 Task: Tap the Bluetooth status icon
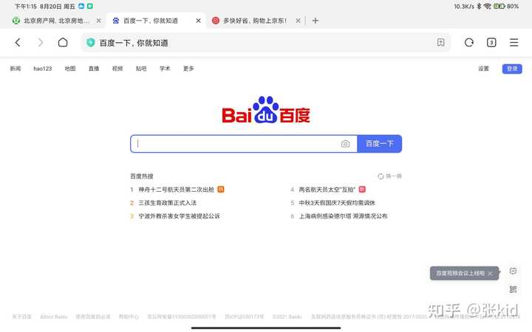pyautogui.click(x=479, y=6)
